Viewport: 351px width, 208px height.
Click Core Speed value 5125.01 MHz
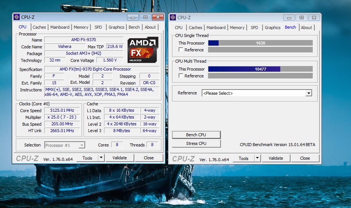[x=62, y=110]
